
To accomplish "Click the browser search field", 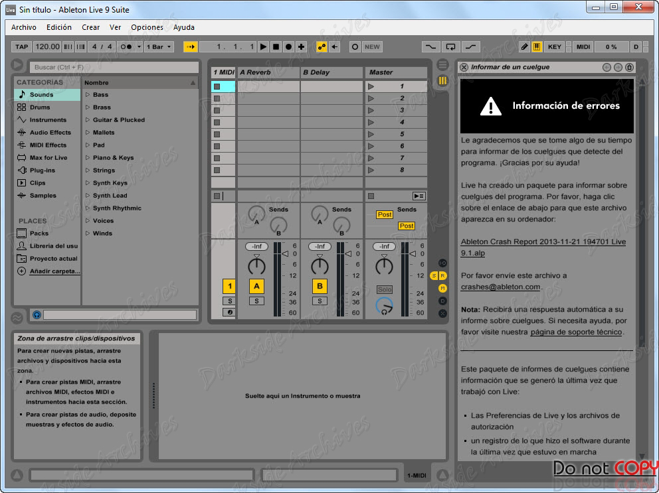I will [x=114, y=67].
